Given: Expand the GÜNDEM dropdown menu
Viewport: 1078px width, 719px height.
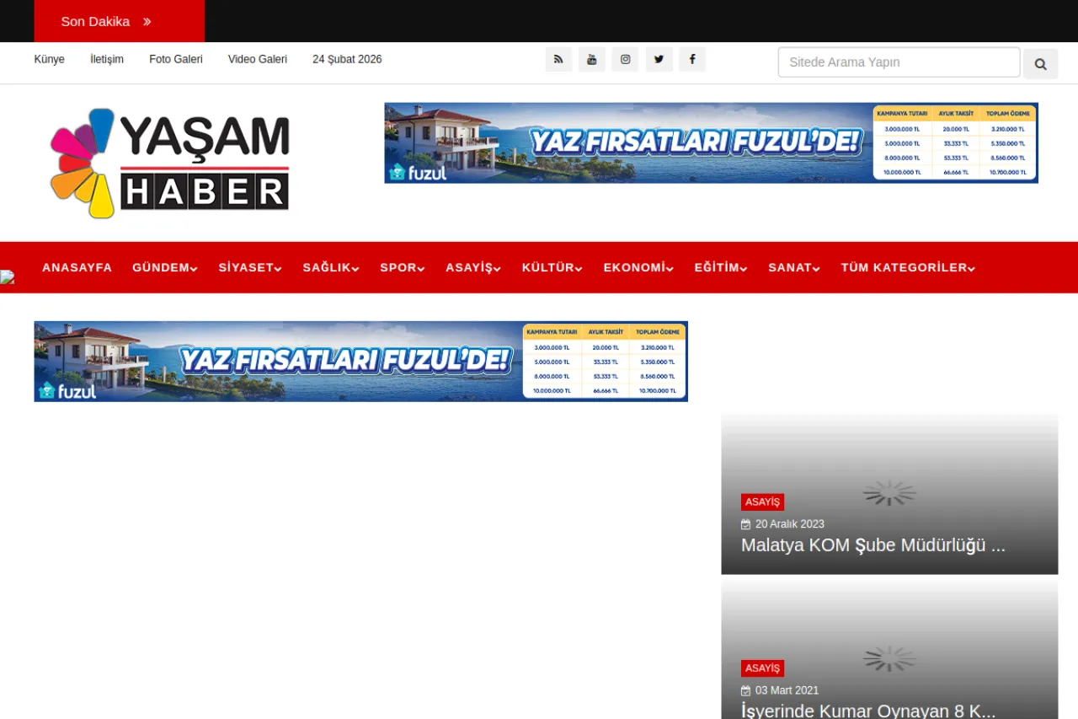Looking at the screenshot, I should (x=164, y=267).
